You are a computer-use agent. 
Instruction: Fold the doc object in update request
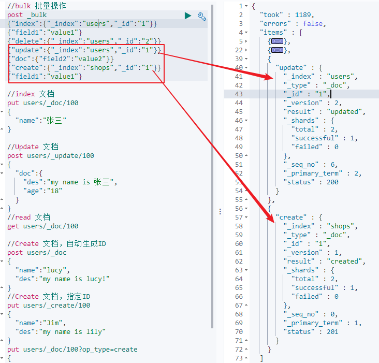[x=2, y=173]
